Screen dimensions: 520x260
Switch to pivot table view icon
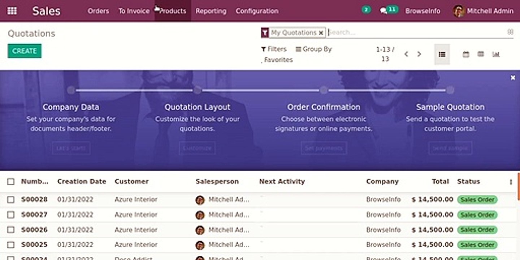481,54
